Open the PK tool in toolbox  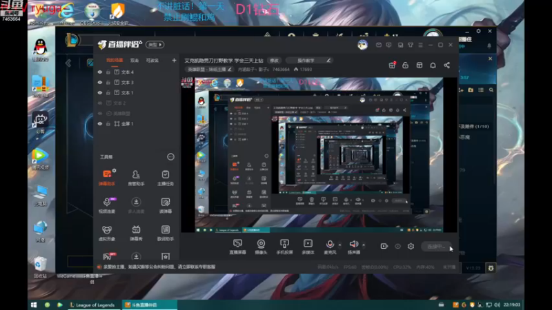[x=108, y=256]
